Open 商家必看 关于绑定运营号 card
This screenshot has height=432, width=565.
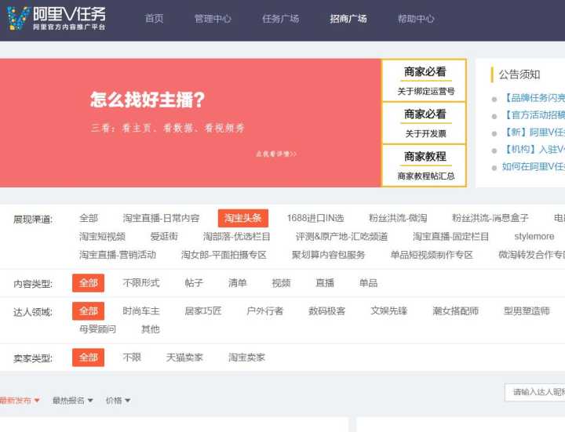(x=425, y=81)
